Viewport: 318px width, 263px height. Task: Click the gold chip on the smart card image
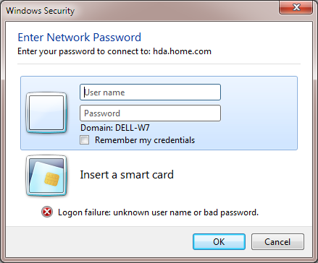click(51, 179)
